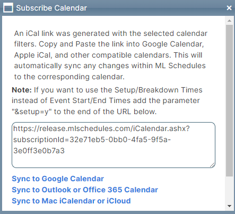Click the vertical scrollbar thumb
Viewport: 235px width, 214px height.
230,100
